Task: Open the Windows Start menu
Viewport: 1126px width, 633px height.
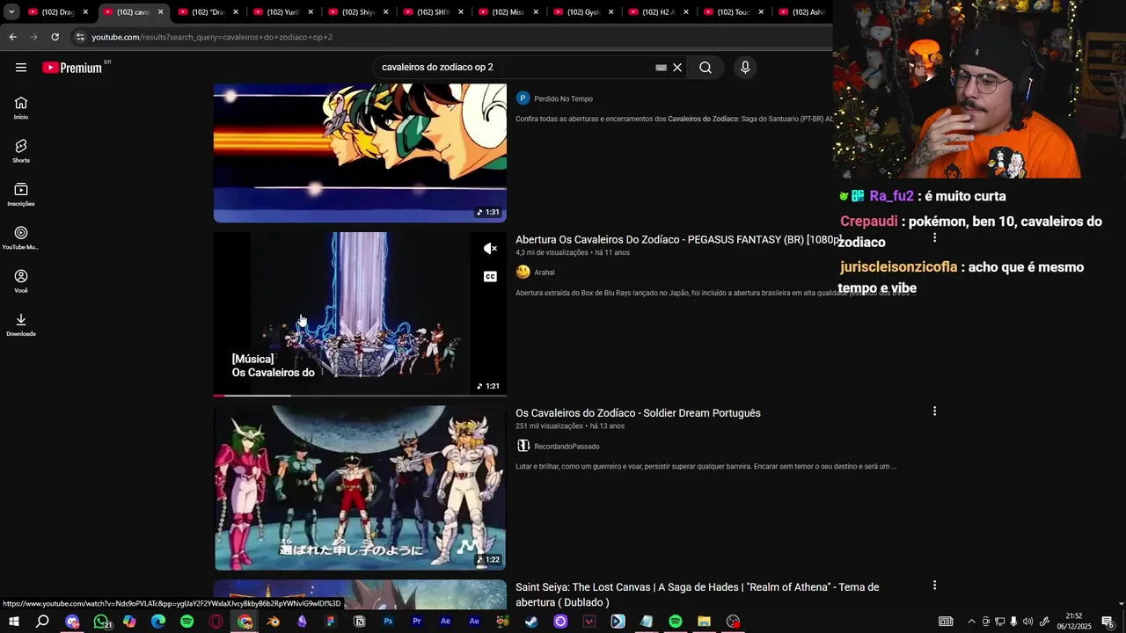Action: [x=14, y=622]
